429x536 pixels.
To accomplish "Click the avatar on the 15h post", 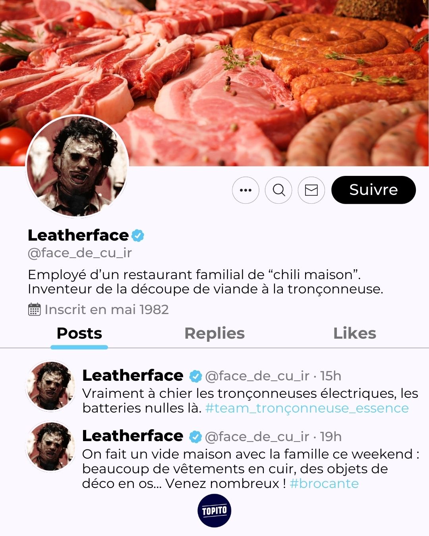I will click(50, 386).
